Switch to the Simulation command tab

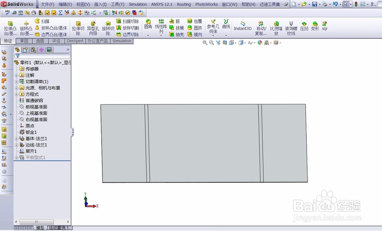click(x=122, y=41)
